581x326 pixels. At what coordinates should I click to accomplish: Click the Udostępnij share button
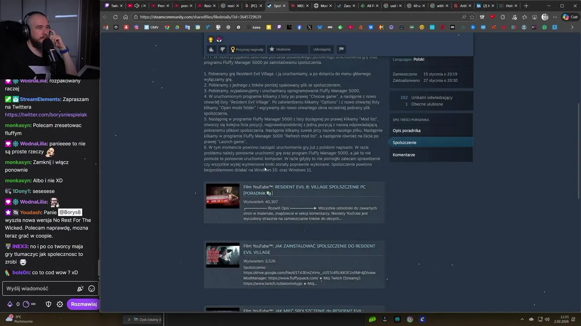pyautogui.click(x=322, y=49)
